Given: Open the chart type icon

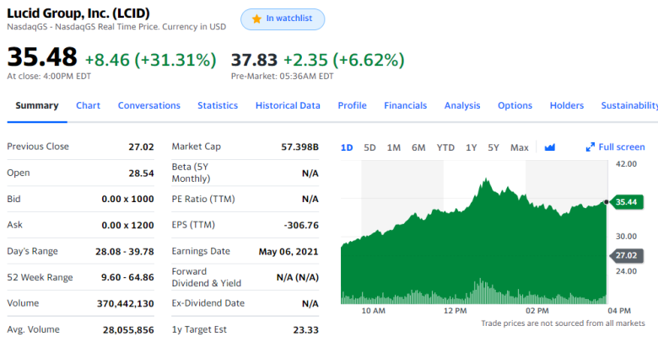Looking at the screenshot, I should click(x=550, y=147).
